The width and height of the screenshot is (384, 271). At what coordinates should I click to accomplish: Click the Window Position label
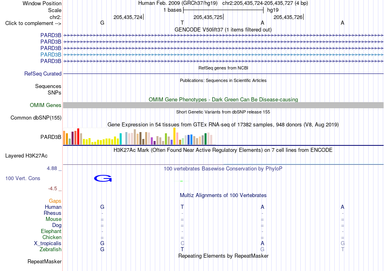[x=42, y=3]
